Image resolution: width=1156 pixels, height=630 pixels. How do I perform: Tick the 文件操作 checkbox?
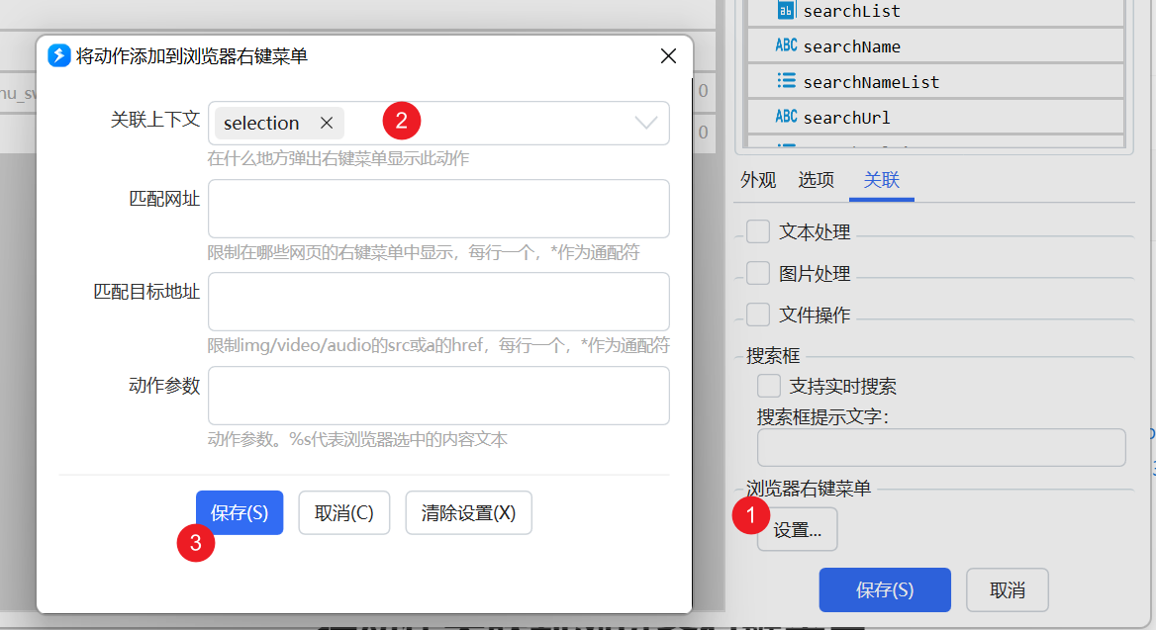(758, 315)
